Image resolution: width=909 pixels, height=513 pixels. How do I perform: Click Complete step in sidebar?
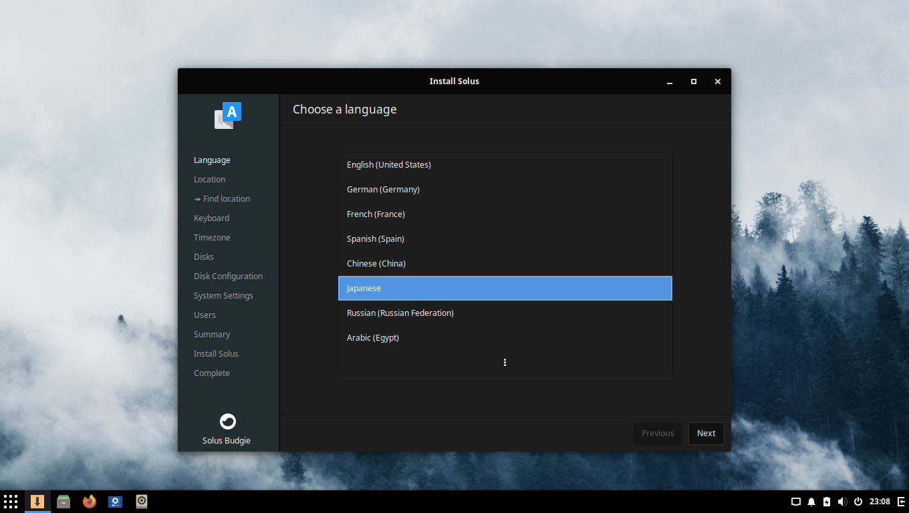(x=211, y=373)
